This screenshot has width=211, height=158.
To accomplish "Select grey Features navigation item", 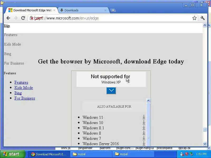I will (x=11, y=35).
